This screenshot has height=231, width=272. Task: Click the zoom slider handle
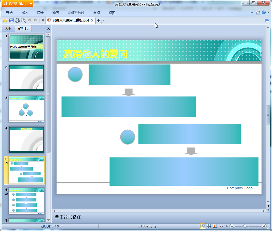pos(245,226)
